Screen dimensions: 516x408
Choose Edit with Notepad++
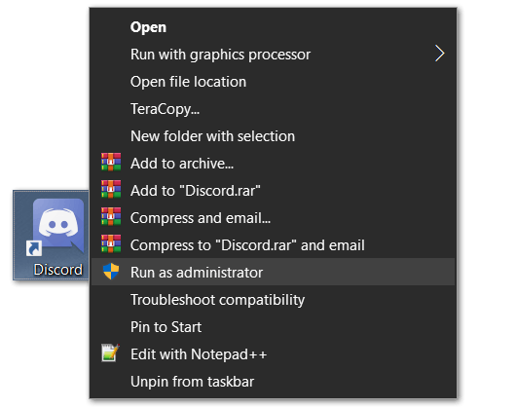coord(274,354)
